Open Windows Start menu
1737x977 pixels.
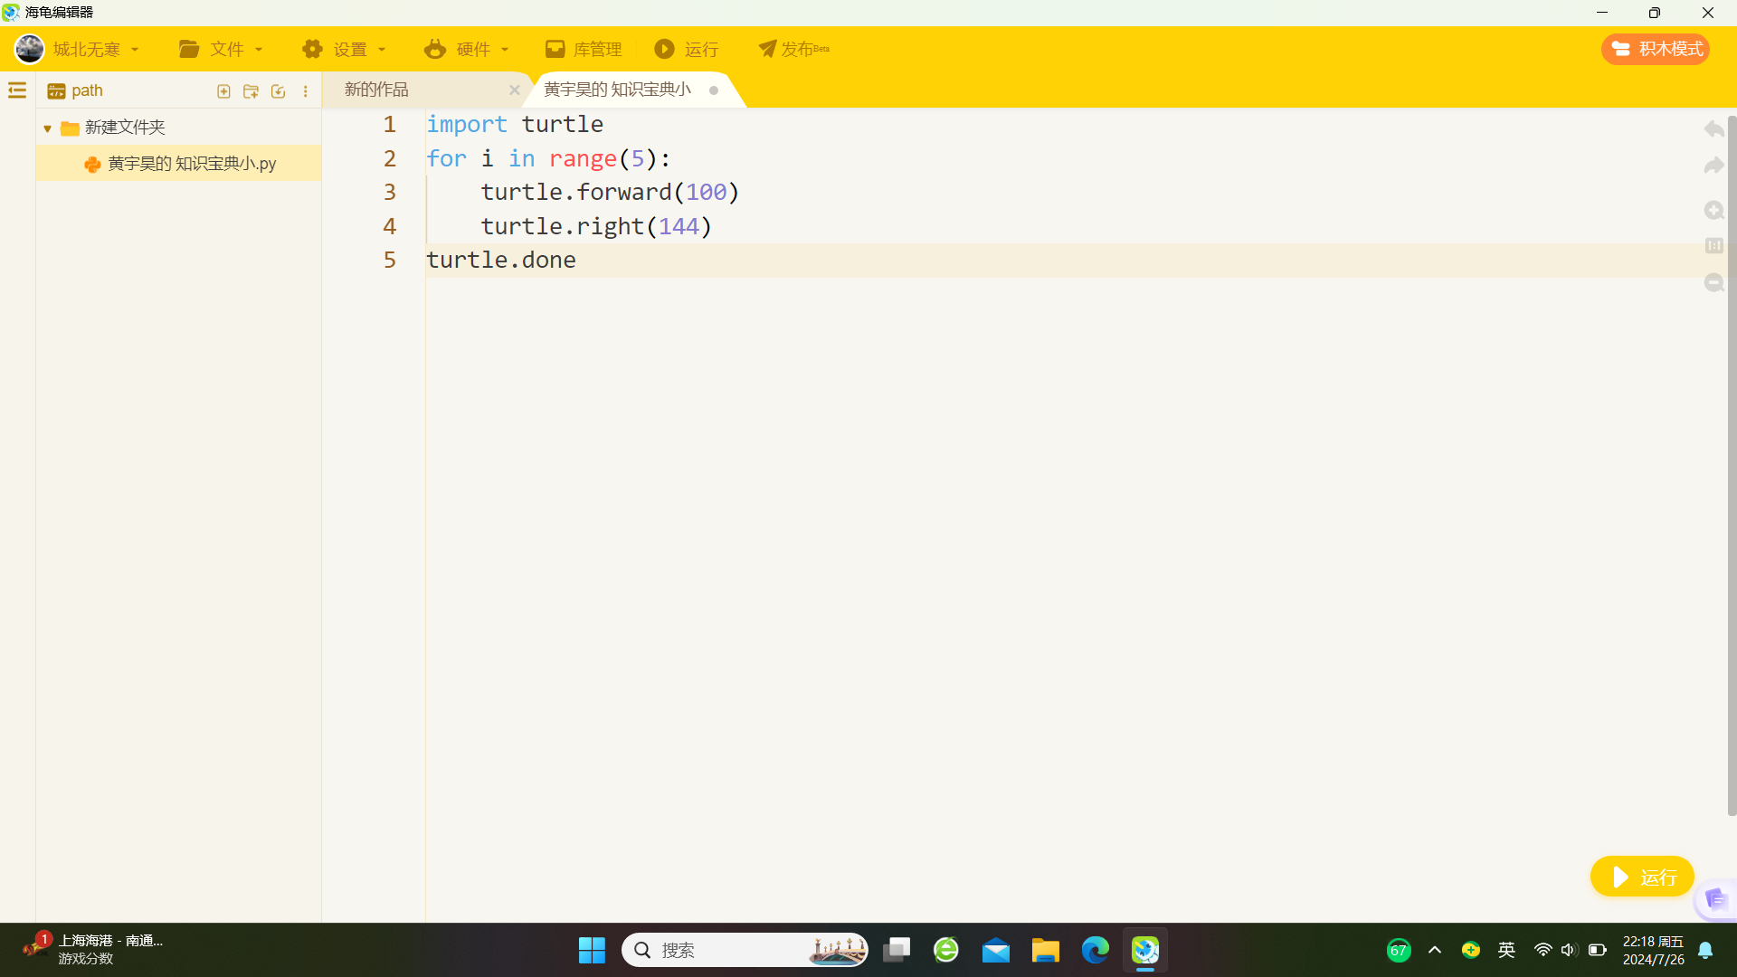pyautogui.click(x=592, y=950)
